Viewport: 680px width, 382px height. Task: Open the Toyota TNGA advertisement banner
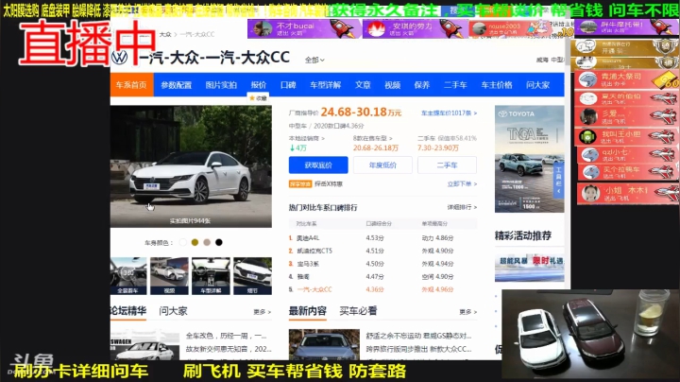pos(529,159)
